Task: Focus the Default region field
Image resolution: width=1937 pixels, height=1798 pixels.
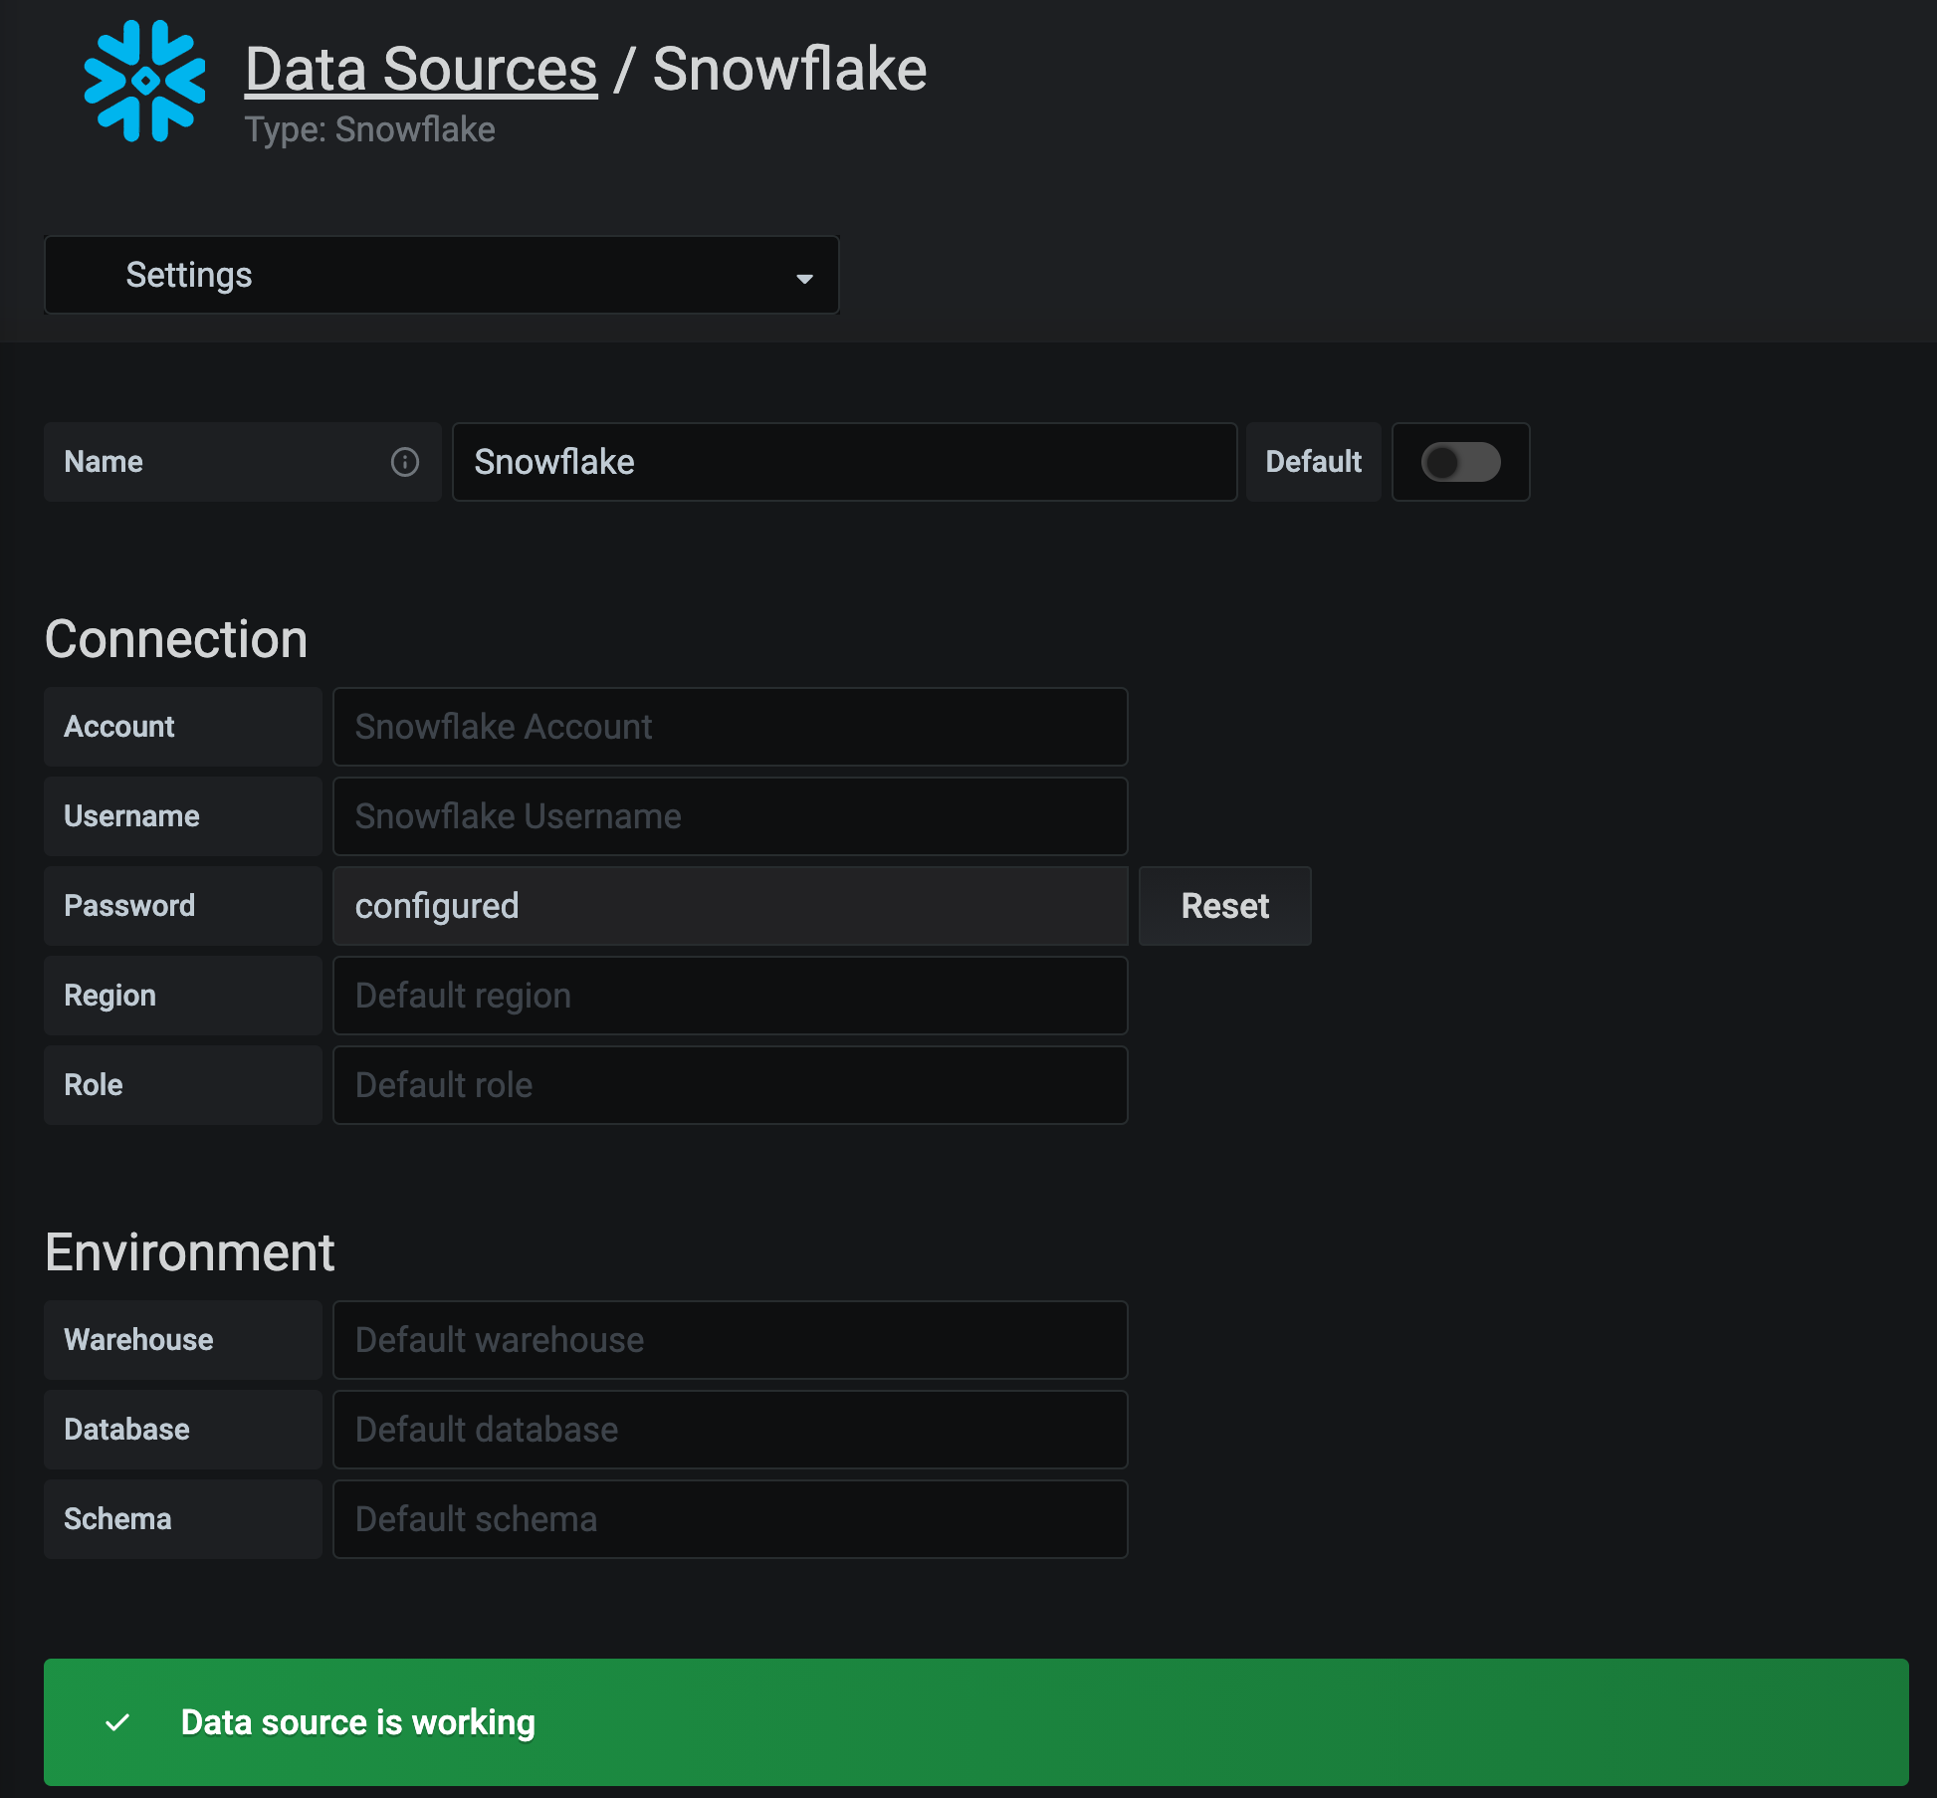Action: 731,996
